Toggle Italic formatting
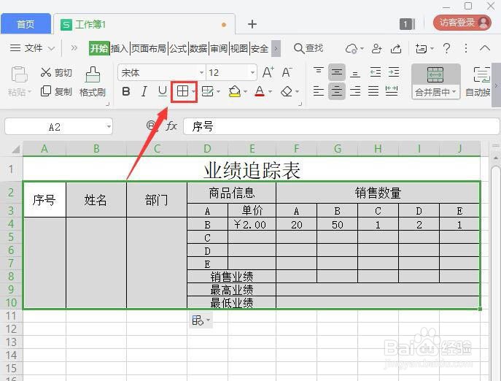 point(144,92)
